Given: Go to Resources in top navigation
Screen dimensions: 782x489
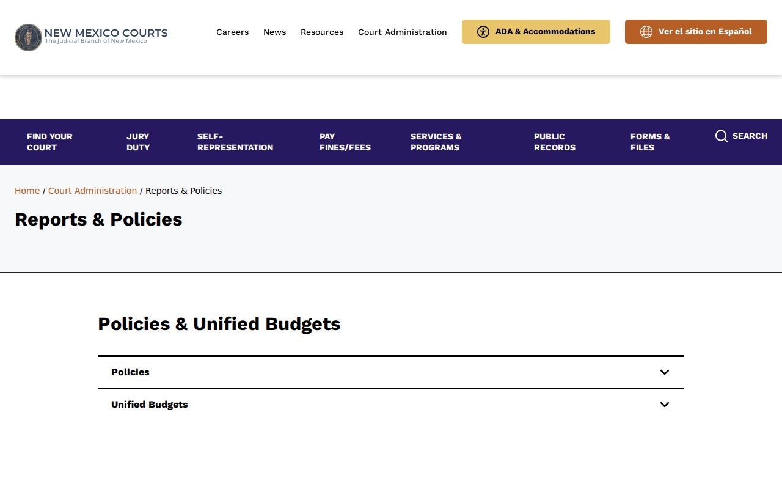Looking at the screenshot, I should click(x=322, y=32).
